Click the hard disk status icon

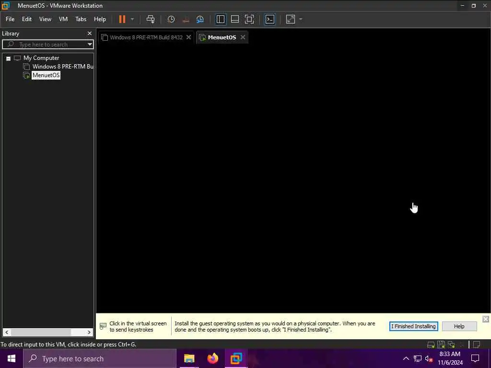tap(431, 345)
